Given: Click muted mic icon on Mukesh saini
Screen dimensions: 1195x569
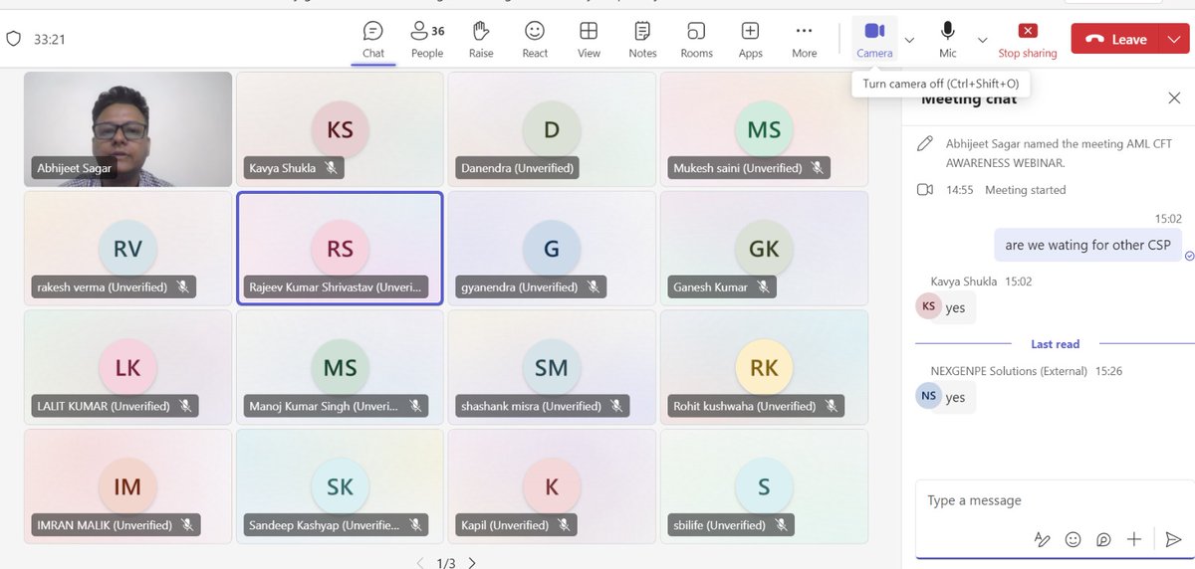Looking at the screenshot, I should coord(818,168).
